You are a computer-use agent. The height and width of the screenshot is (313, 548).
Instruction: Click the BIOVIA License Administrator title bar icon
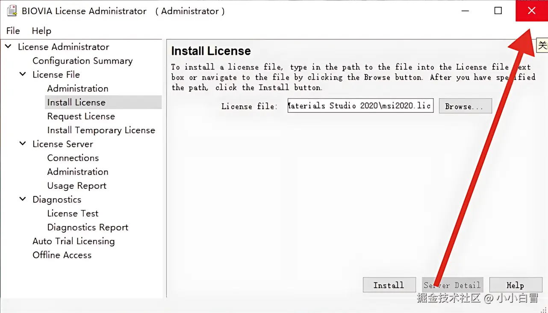click(x=12, y=11)
